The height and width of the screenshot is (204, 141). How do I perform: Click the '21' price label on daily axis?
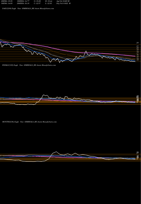[138, 46]
